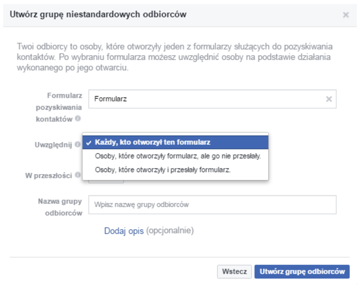Click the 'Dodaj opis' link
360x285 pixels.
pos(124,230)
